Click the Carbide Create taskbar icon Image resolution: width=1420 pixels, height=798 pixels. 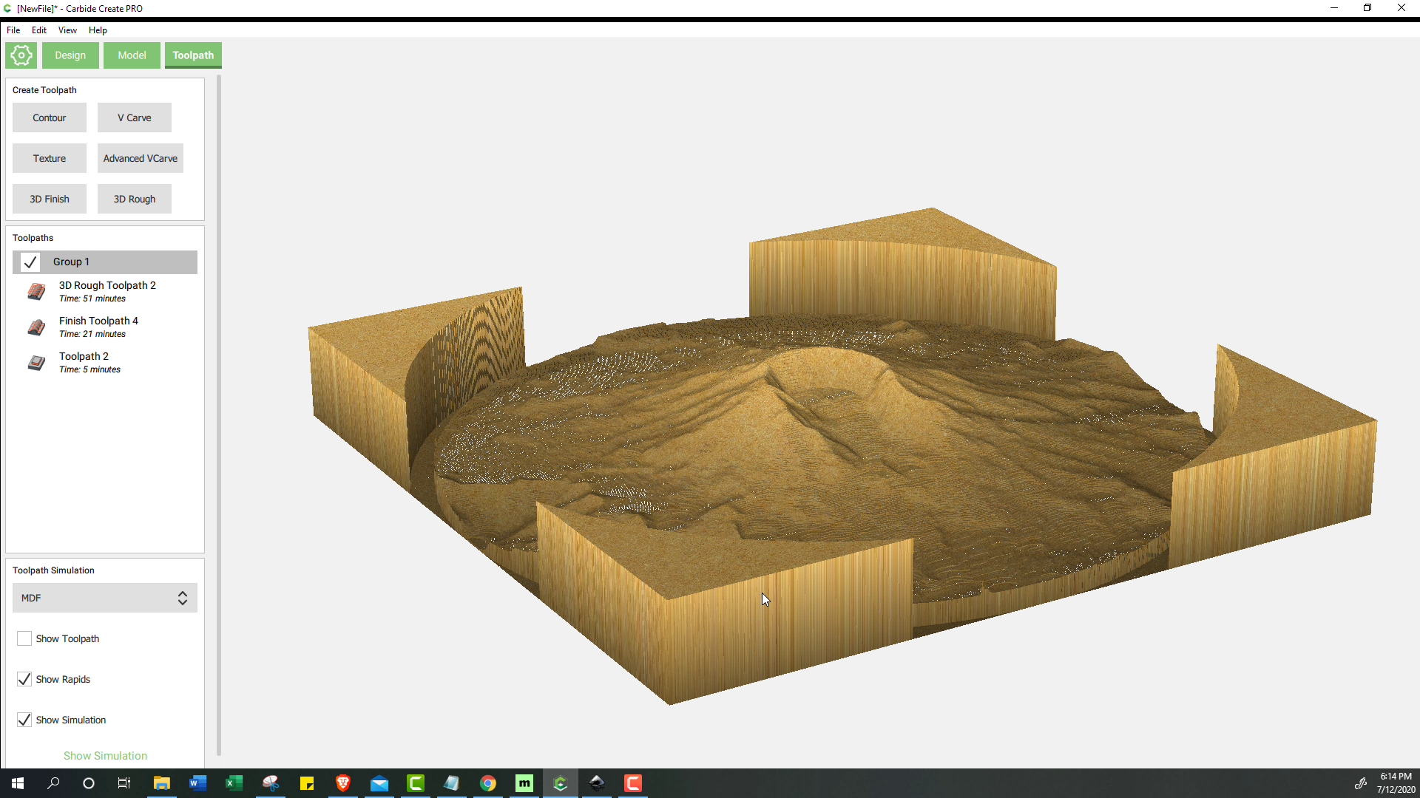pyautogui.click(x=561, y=782)
